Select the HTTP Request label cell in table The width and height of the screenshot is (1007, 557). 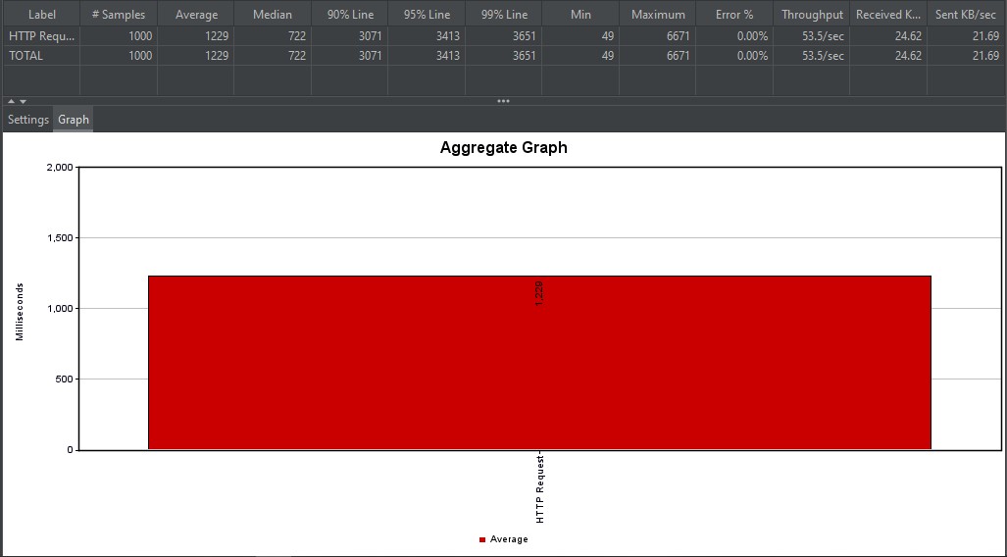(42, 36)
